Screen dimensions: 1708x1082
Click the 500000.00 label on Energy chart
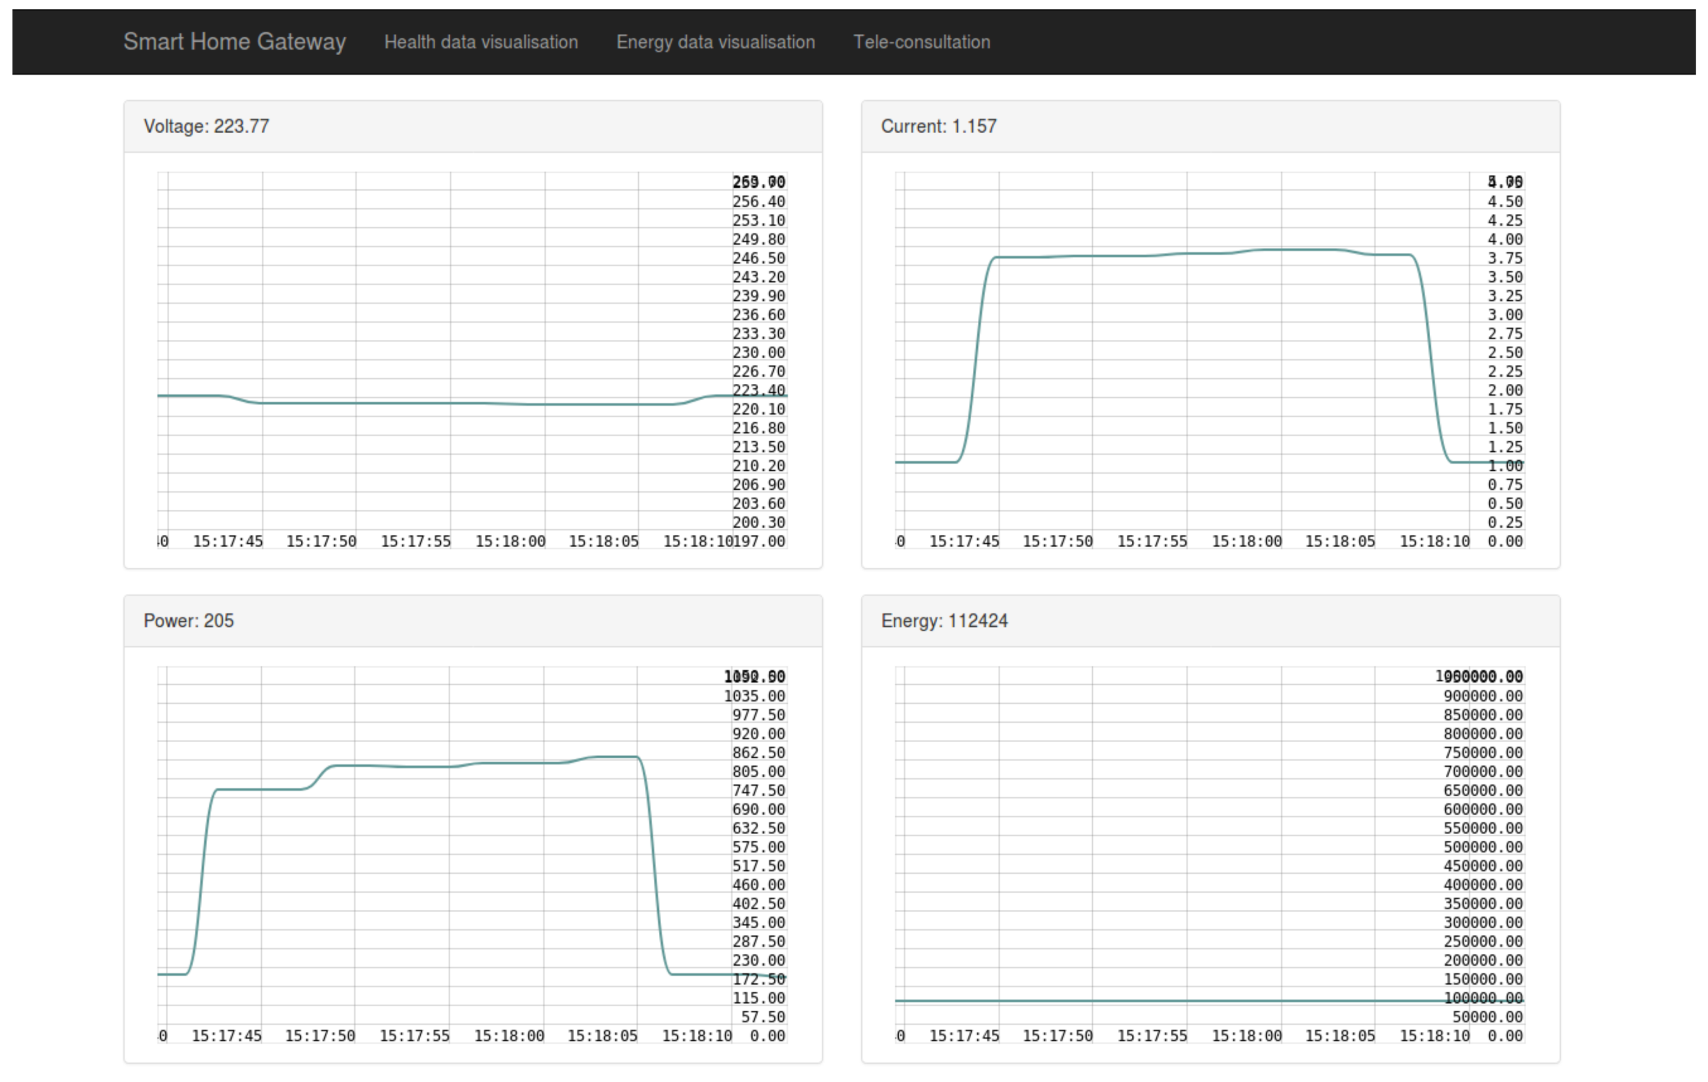click(x=1482, y=847)
